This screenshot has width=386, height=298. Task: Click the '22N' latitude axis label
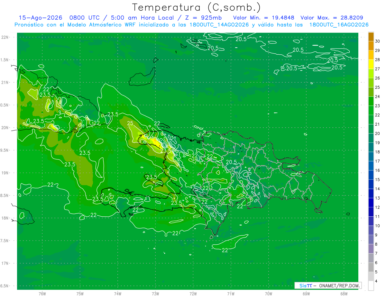[x=5, y=37]
